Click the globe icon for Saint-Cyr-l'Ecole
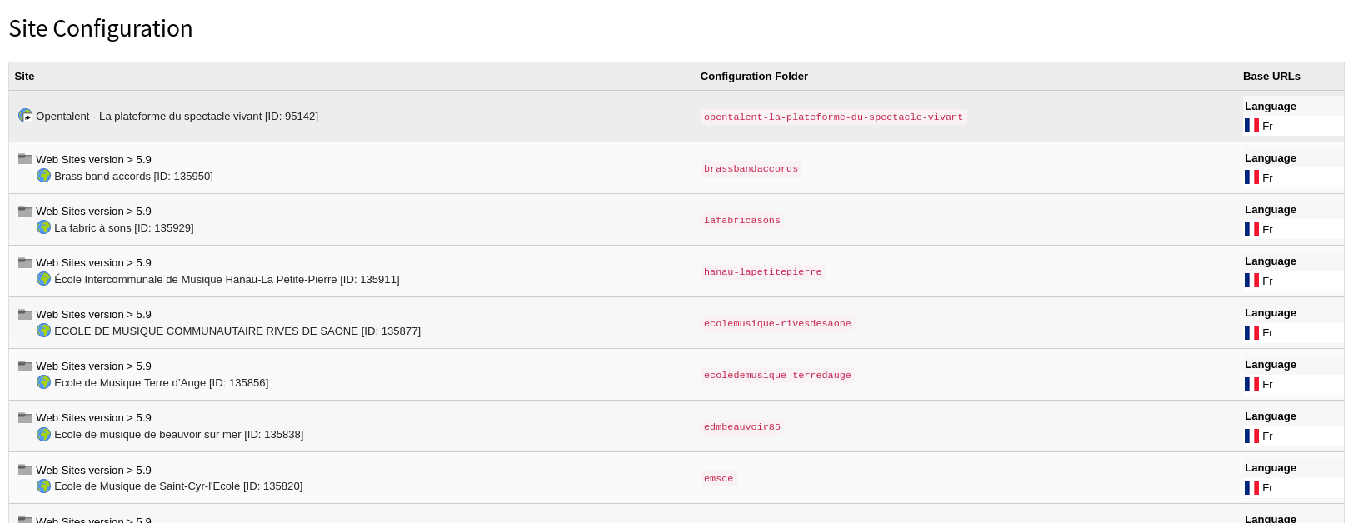The width and height of the screenshot is (1358, 523). pos(44,486)
